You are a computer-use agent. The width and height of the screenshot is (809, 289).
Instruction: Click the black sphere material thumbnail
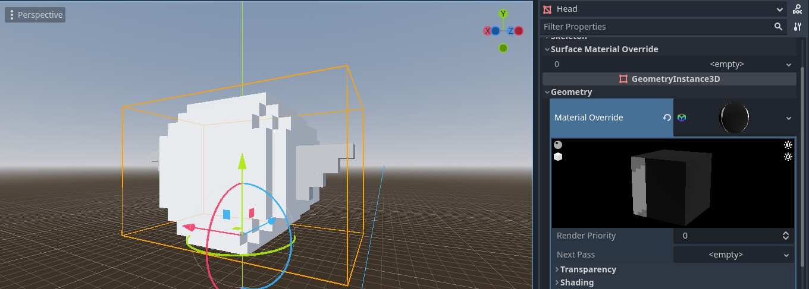[734, 117]
